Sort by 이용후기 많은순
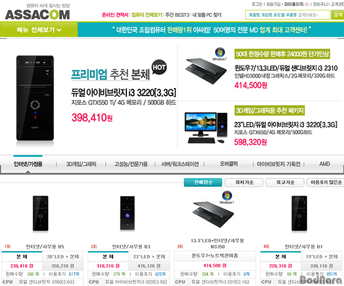The width and height of the screenshot is (344, 286). [x=326, y=182]
